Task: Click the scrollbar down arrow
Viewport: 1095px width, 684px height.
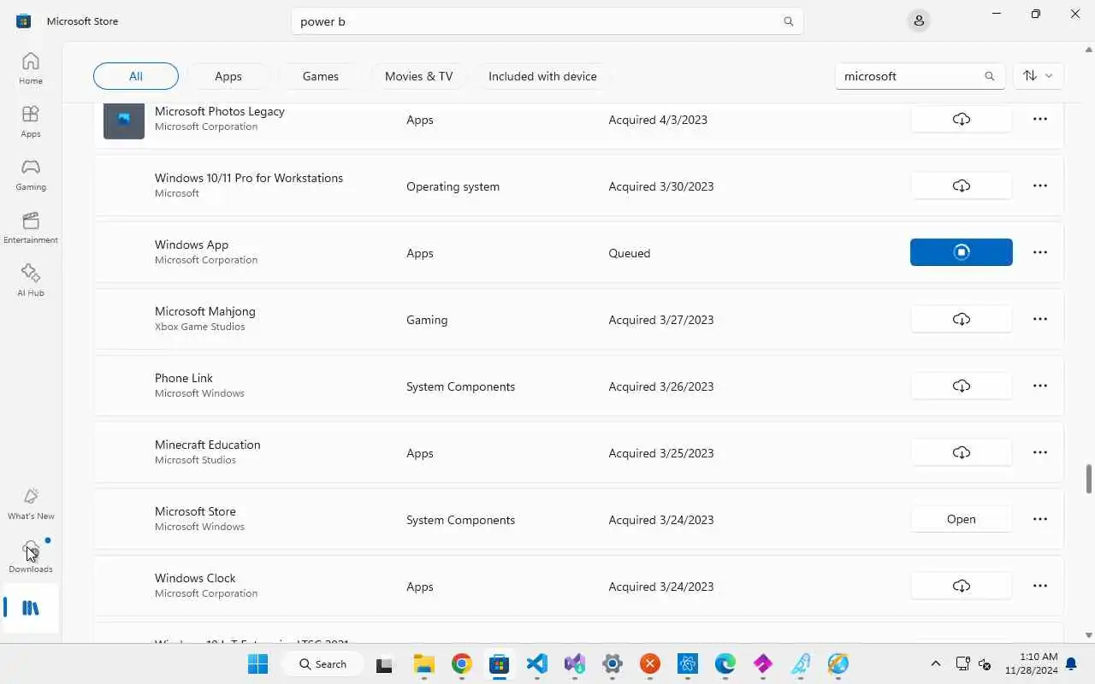Action: (1089, 635)
